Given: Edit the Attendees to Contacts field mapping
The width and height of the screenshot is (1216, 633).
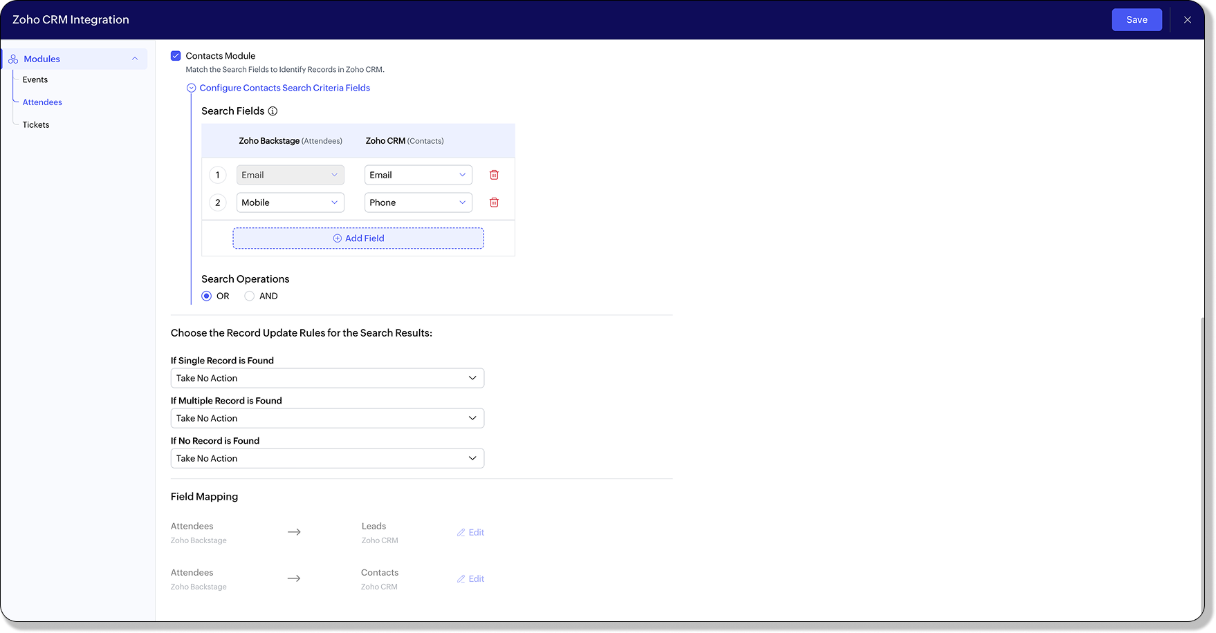Looking at the screenshot, I should click(x=470, y=579).
